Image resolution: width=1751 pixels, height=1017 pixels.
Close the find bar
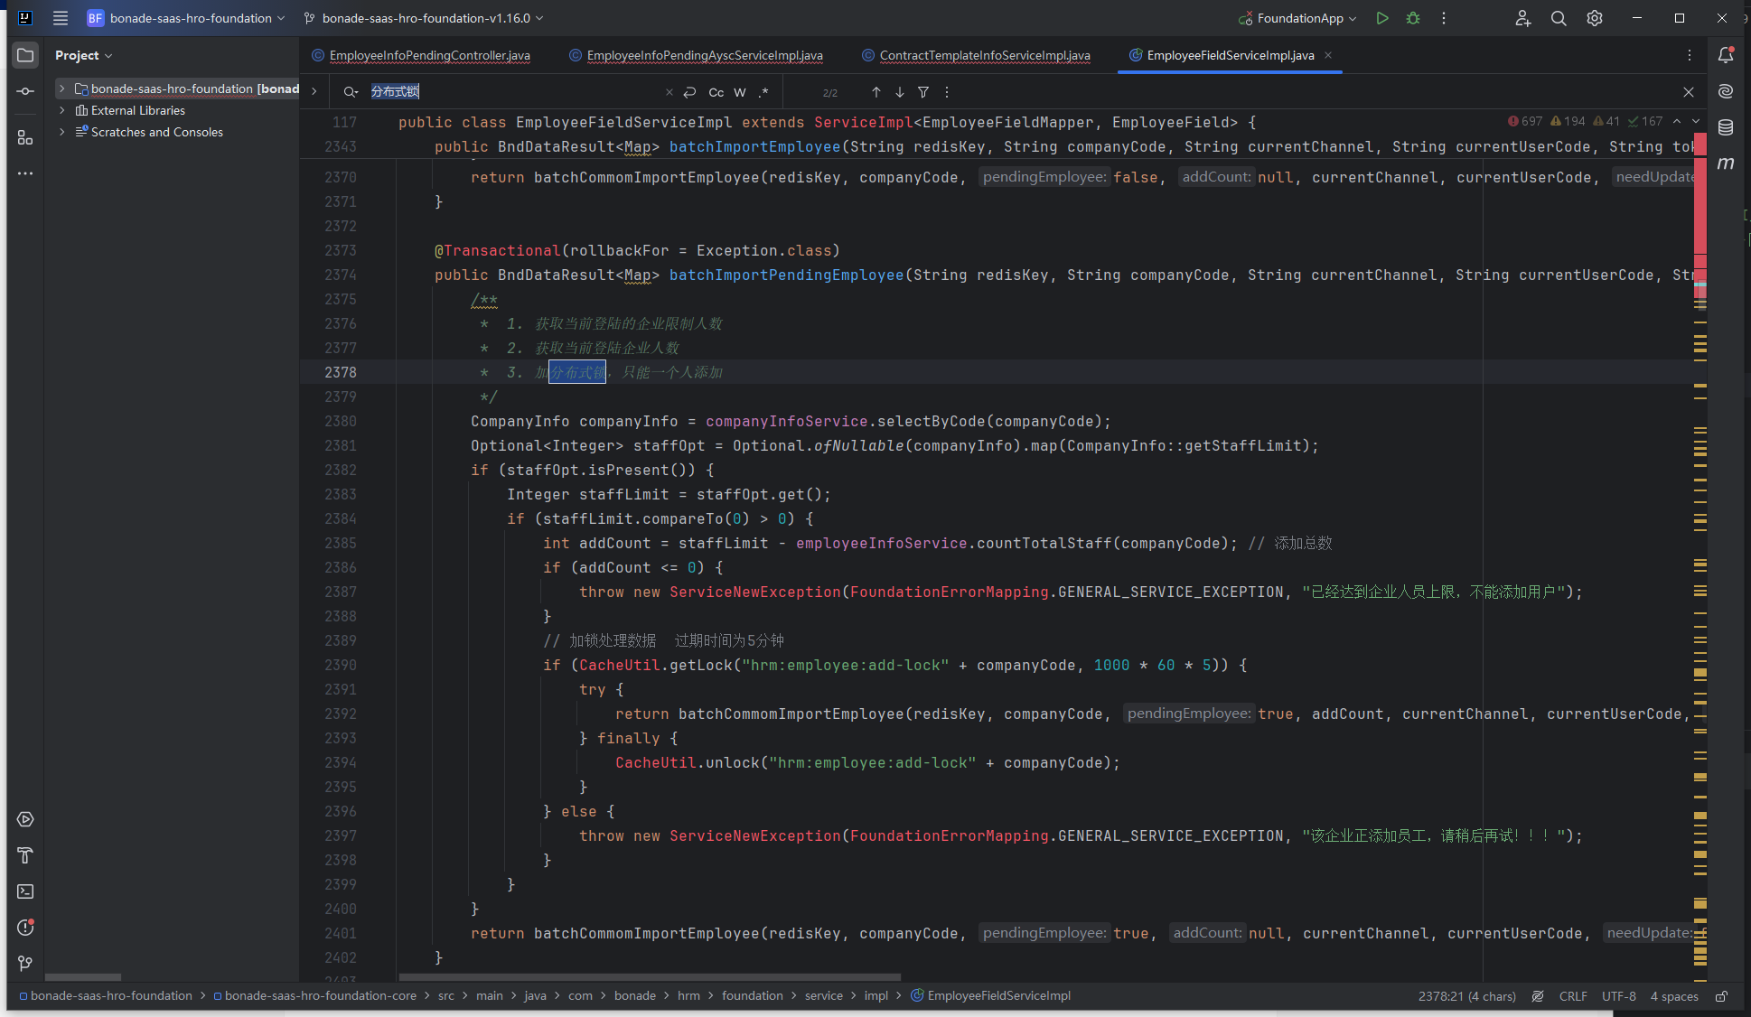[1689, 92]
